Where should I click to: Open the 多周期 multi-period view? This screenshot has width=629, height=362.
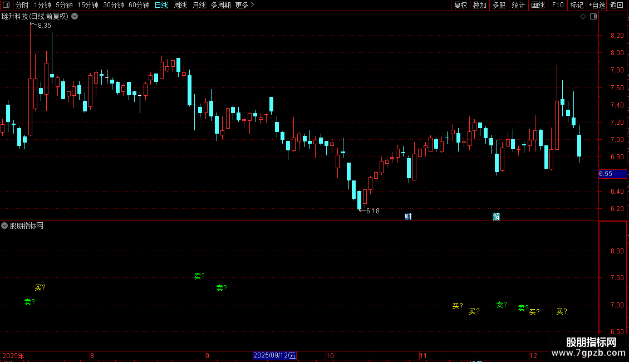(220, 5)
